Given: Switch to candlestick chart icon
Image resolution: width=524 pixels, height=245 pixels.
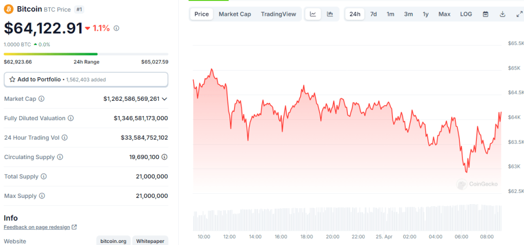Looking at the screenshot, I should click(x=330, y=14).
